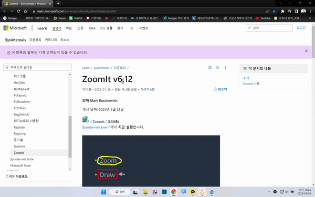The image size is (315, 197).
Task: Open the share page icon in address bar
Action: click(267, 11)
